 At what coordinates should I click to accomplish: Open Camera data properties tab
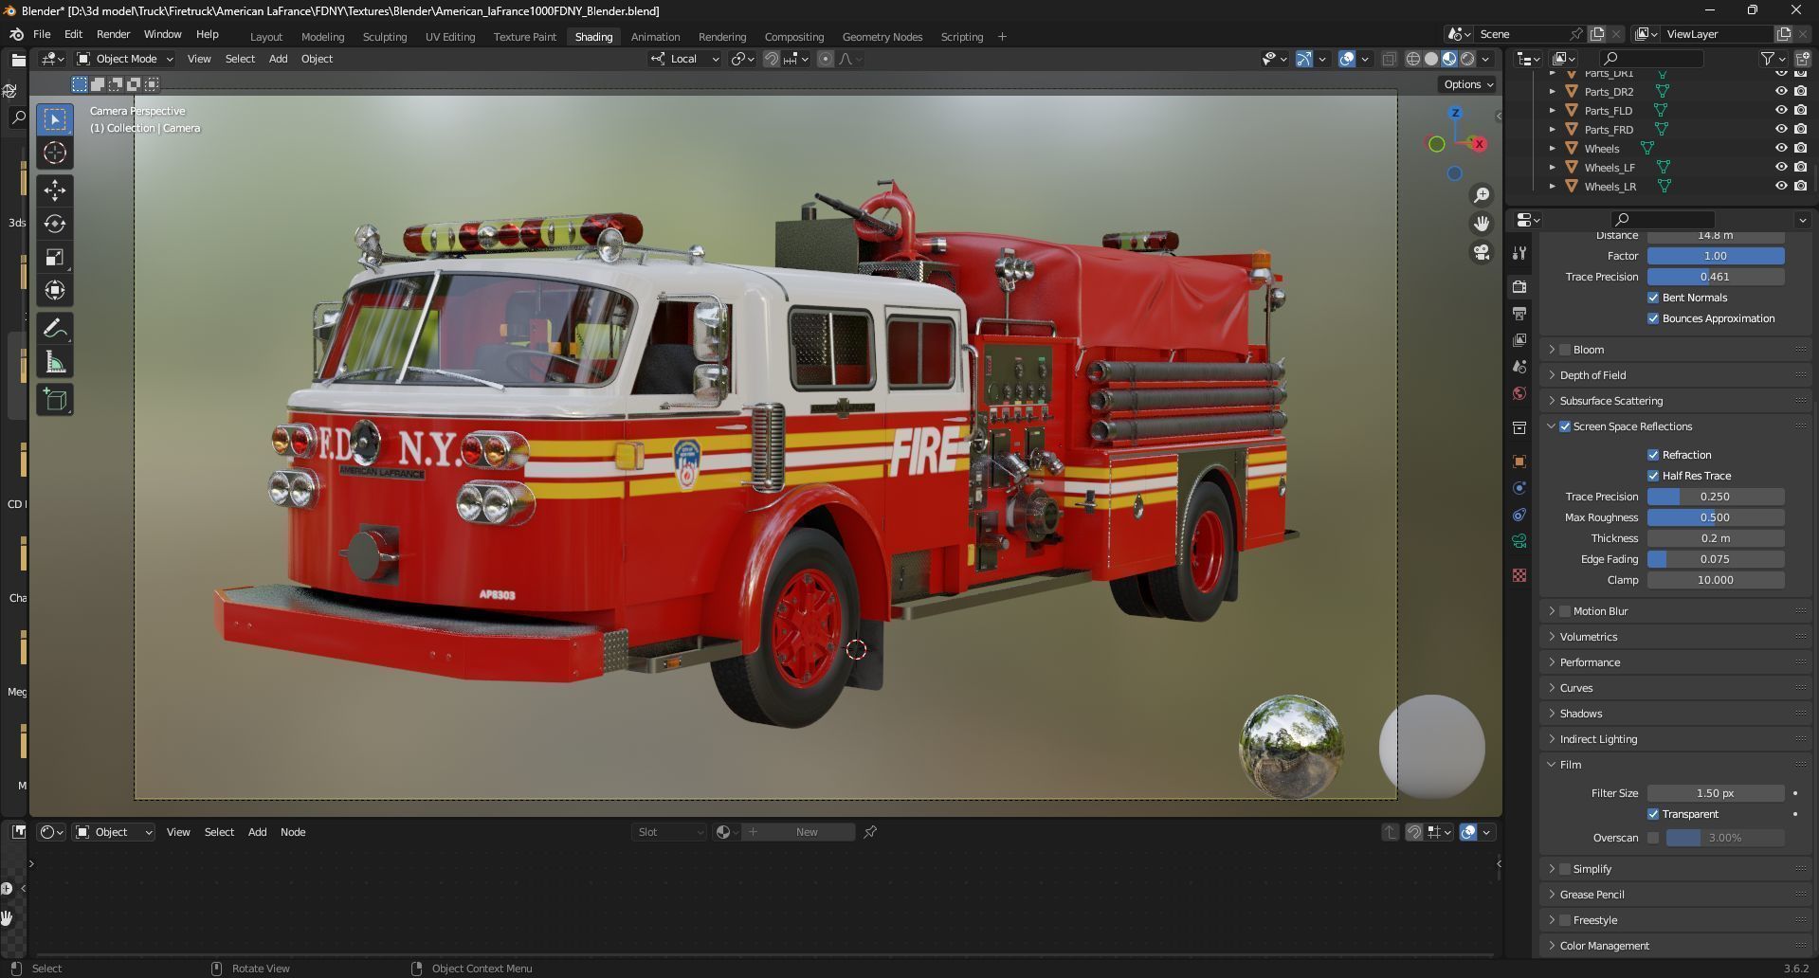pos(1519,541)
